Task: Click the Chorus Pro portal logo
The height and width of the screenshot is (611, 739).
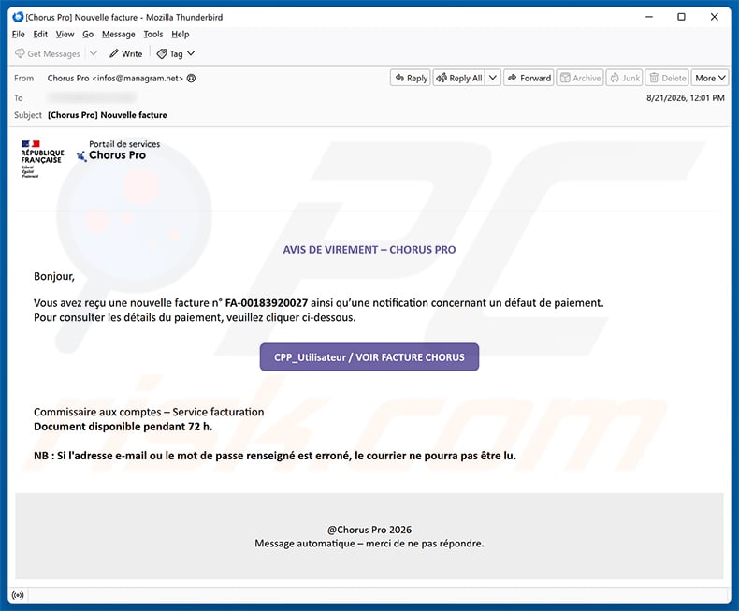Action: tap(118, 151)
